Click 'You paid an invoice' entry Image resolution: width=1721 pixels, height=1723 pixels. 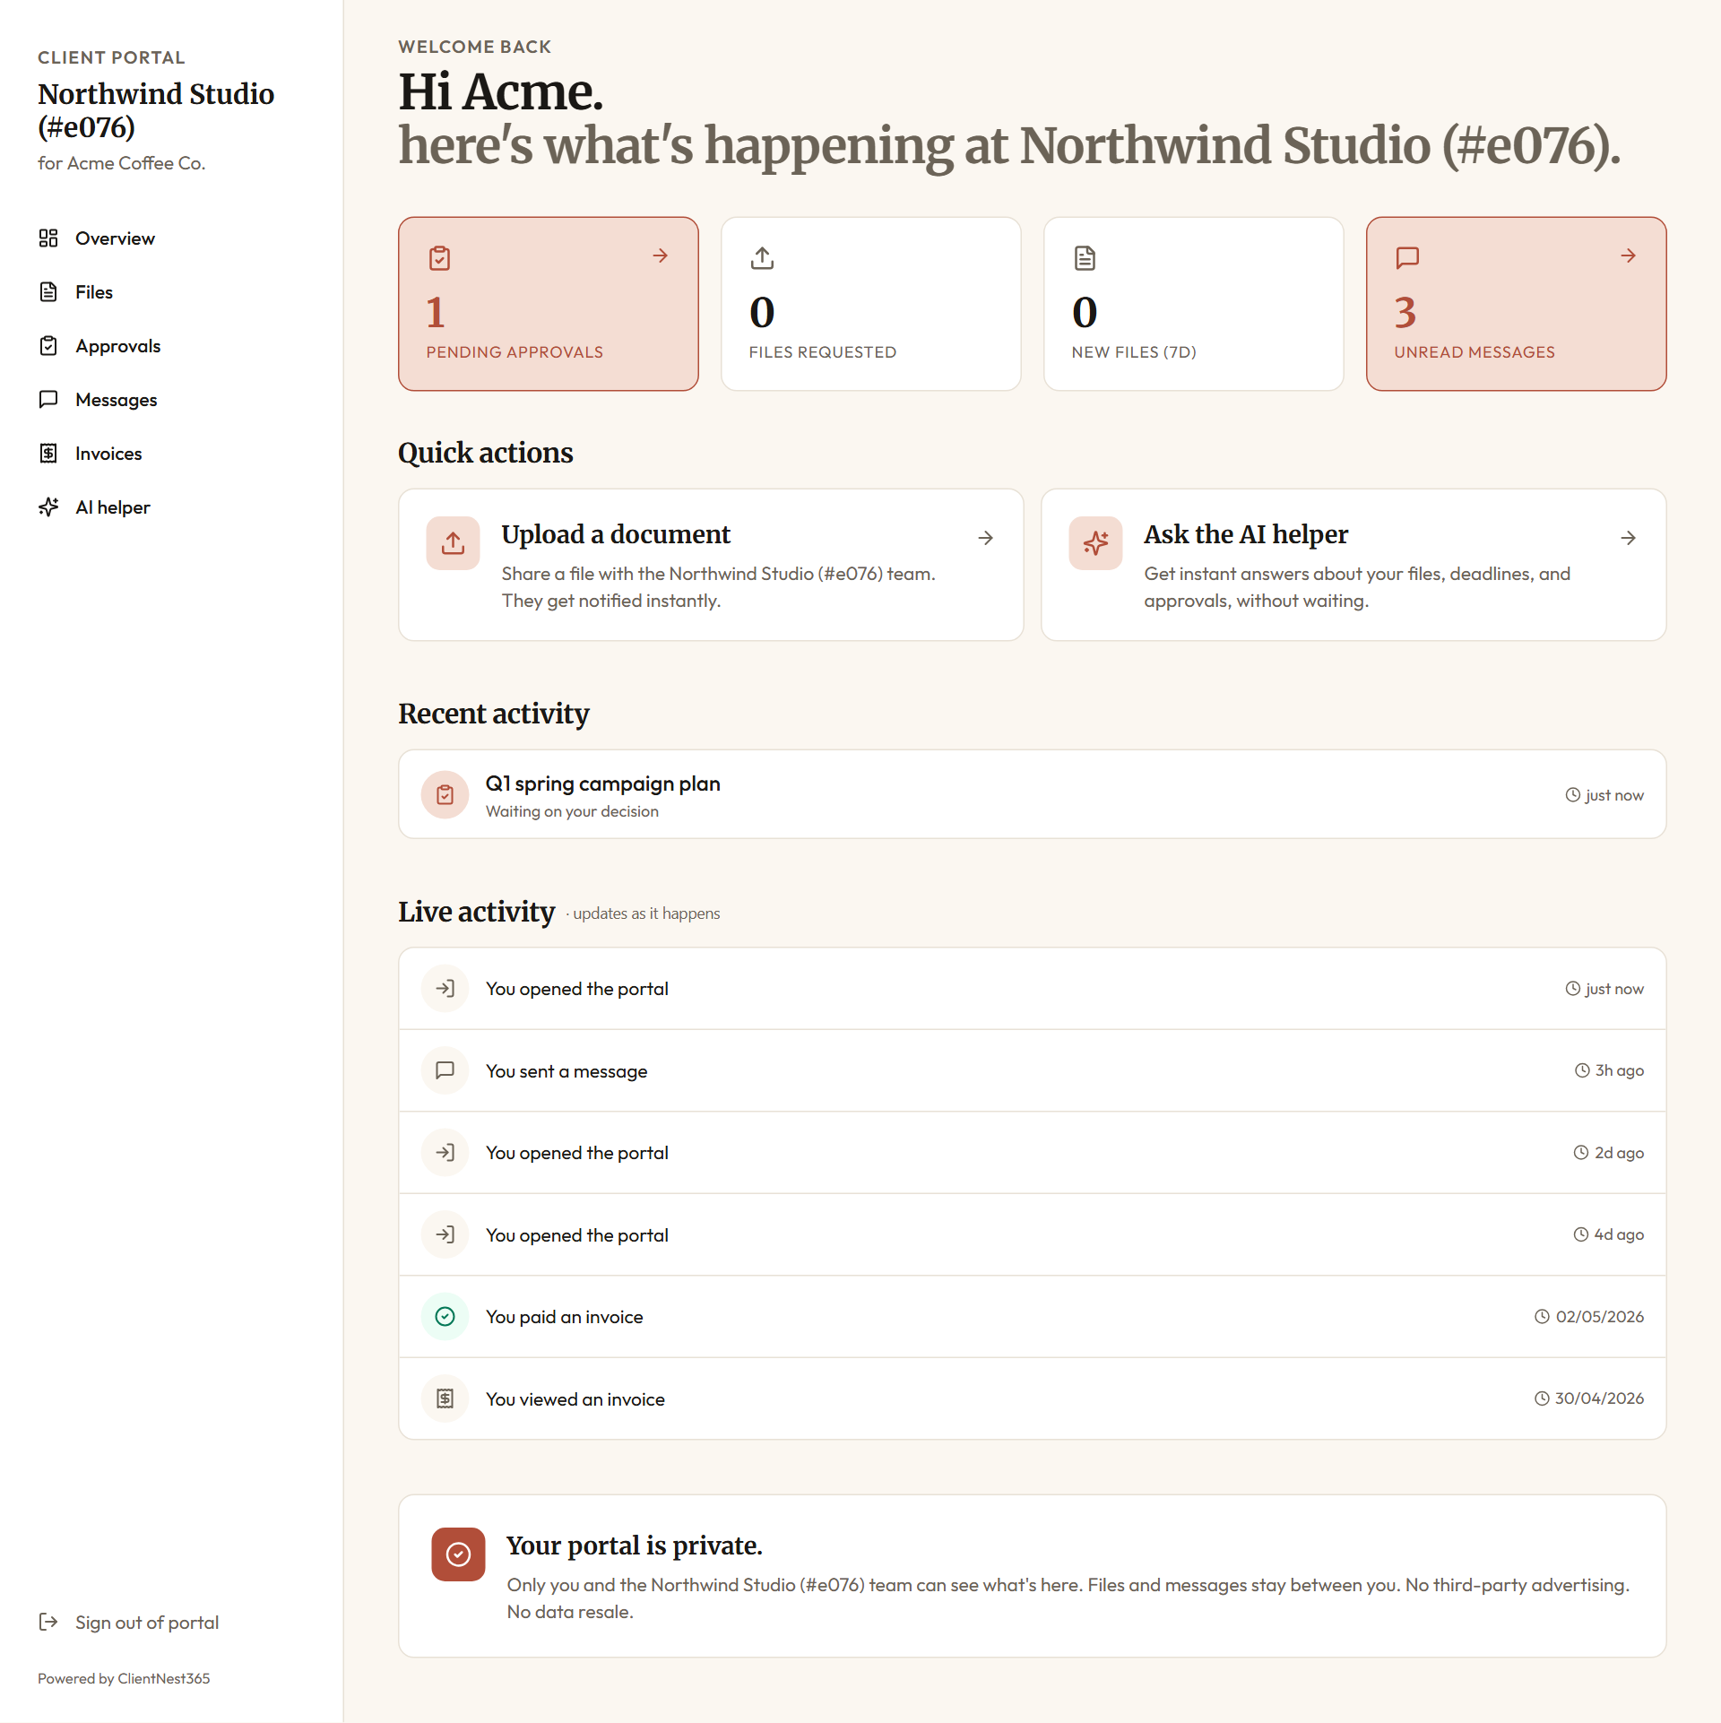click(x=1033, y=1317)
